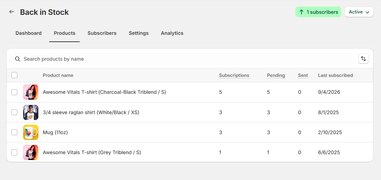Click the yellow Mug product thumbnail
The height and width of the screenshot is (180, 381).
click(x=31, y=132)
